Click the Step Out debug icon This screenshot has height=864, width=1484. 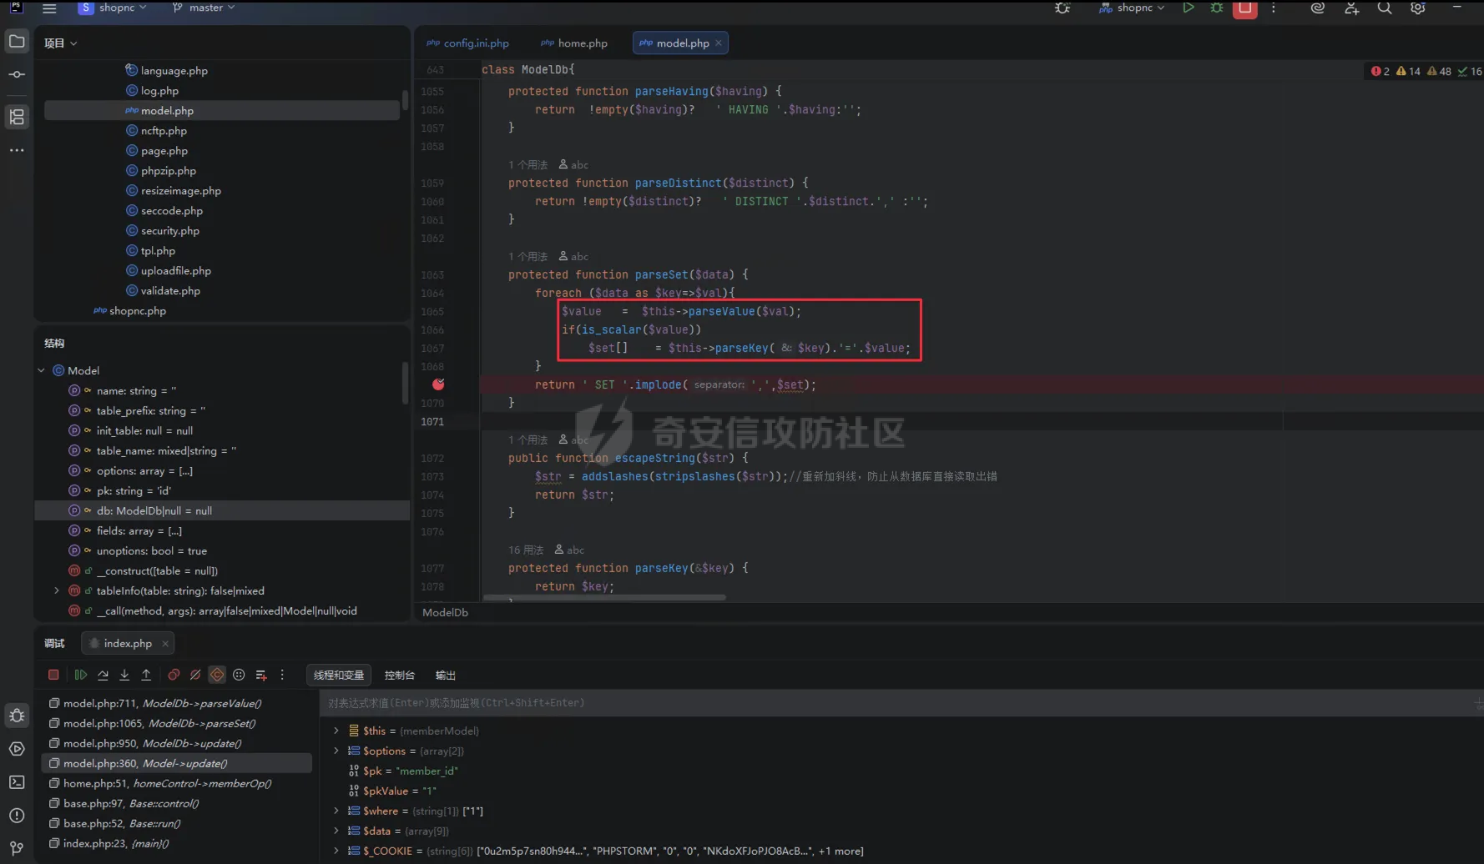(x=146, y=675)
